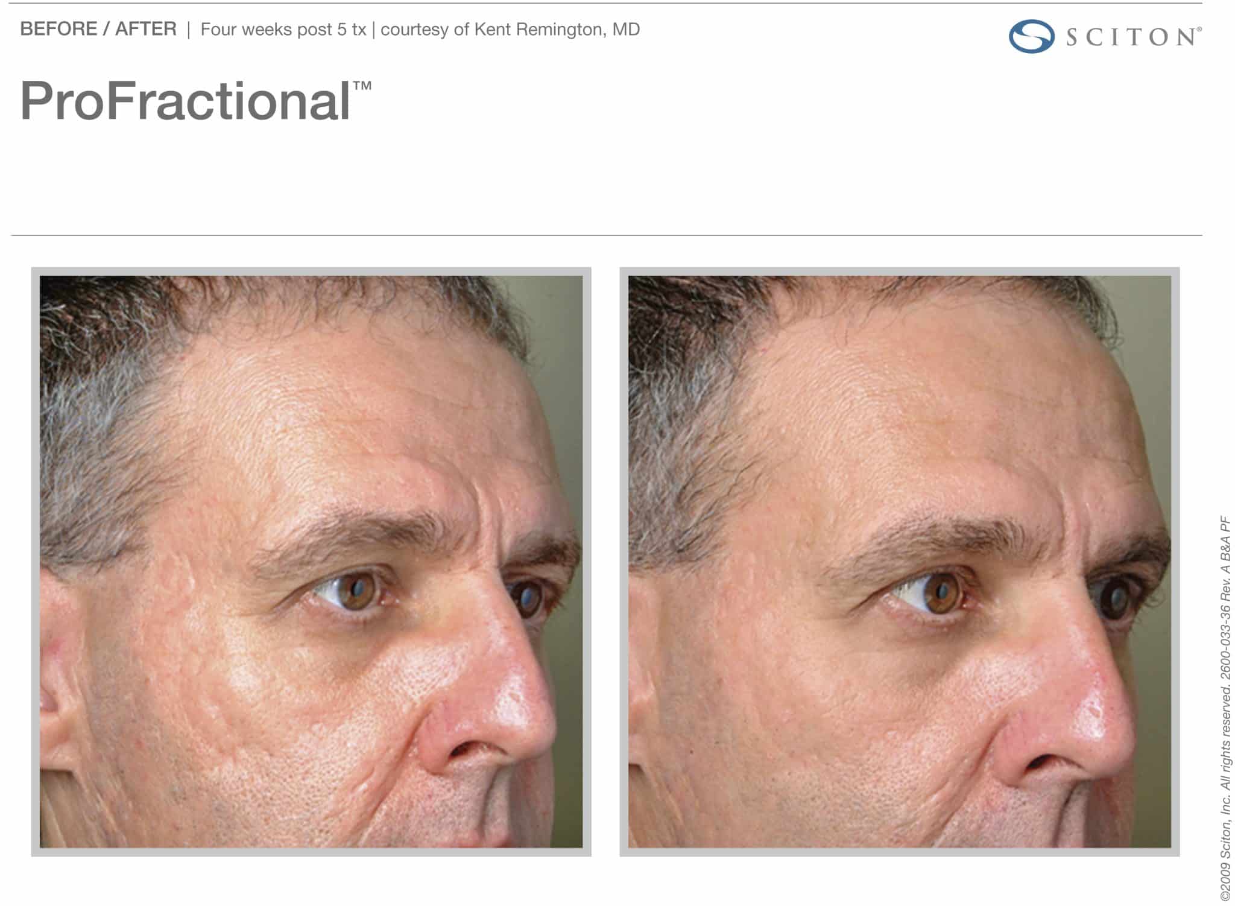Click the vertical Sciton copyright notice

[x=1224, y=708]
